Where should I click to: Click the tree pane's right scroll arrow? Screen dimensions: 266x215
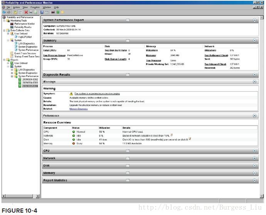tap(38, 196)
